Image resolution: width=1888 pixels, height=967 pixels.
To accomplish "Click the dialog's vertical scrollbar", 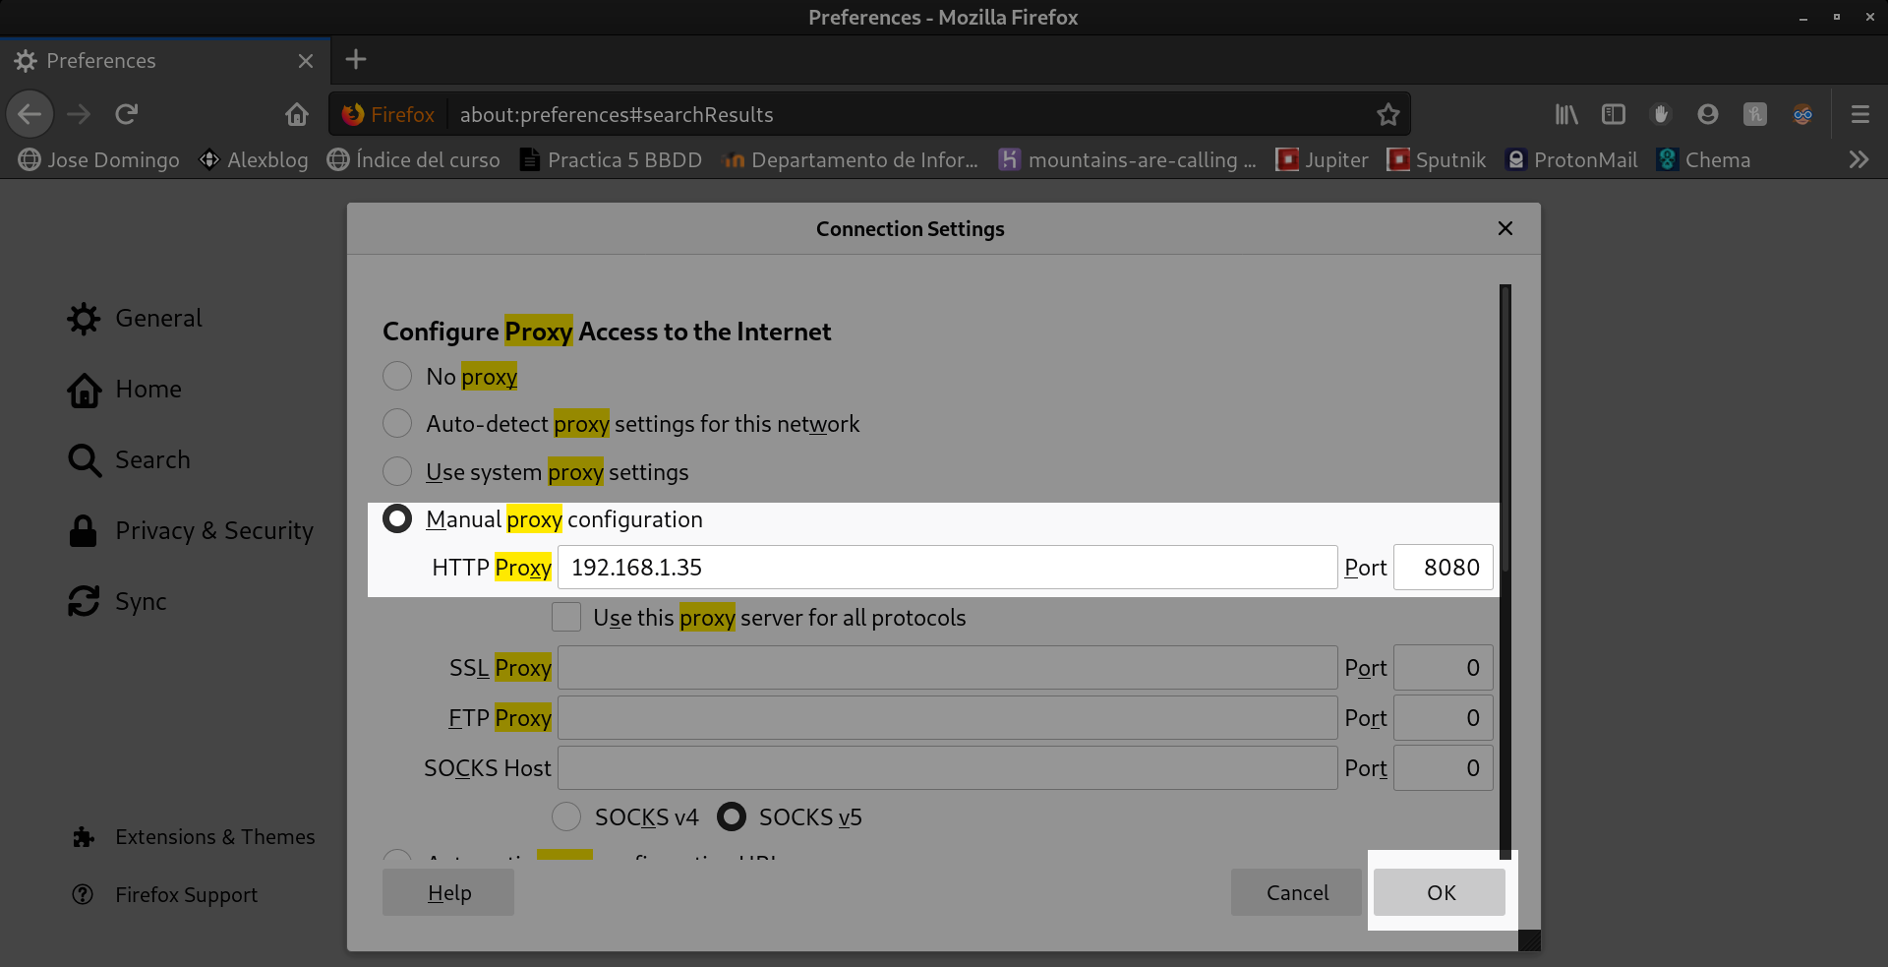I will point(1504,571).
